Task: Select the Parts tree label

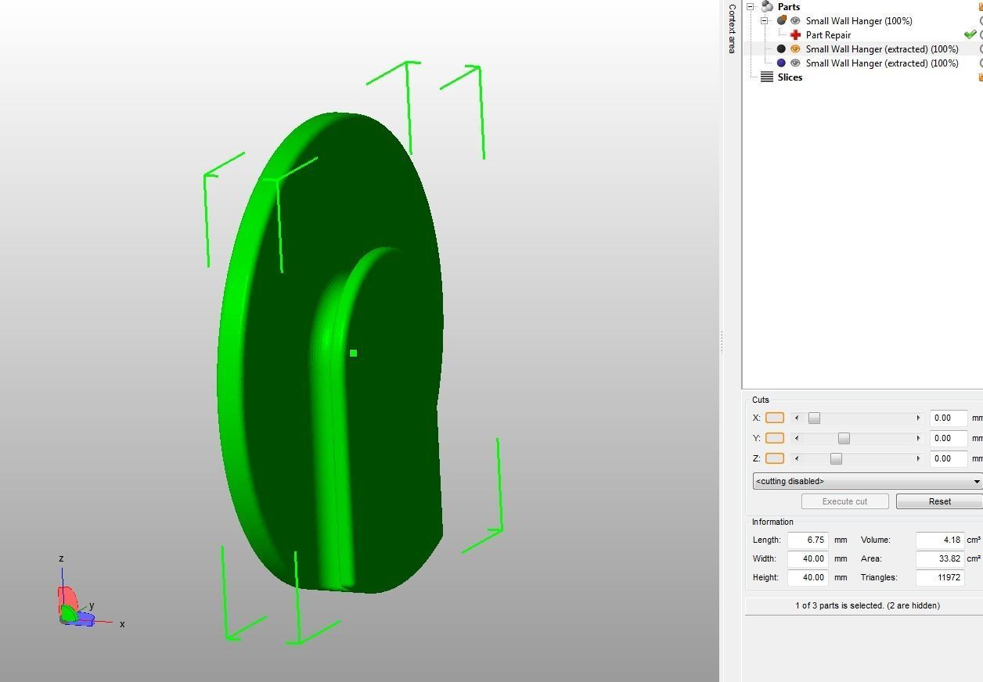Action: [x=789, y=6]
